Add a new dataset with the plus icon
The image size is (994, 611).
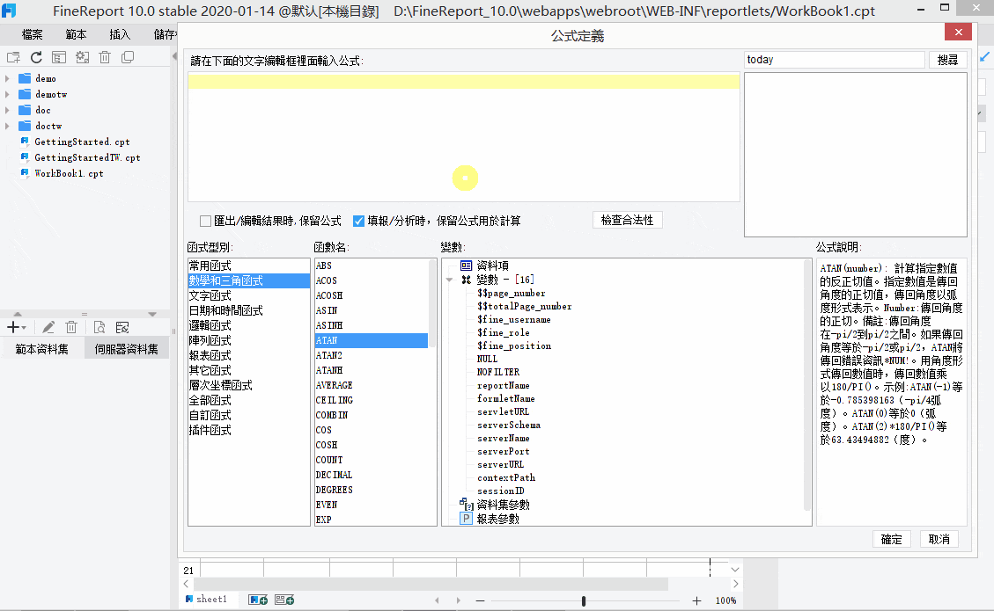pos(12,327)
